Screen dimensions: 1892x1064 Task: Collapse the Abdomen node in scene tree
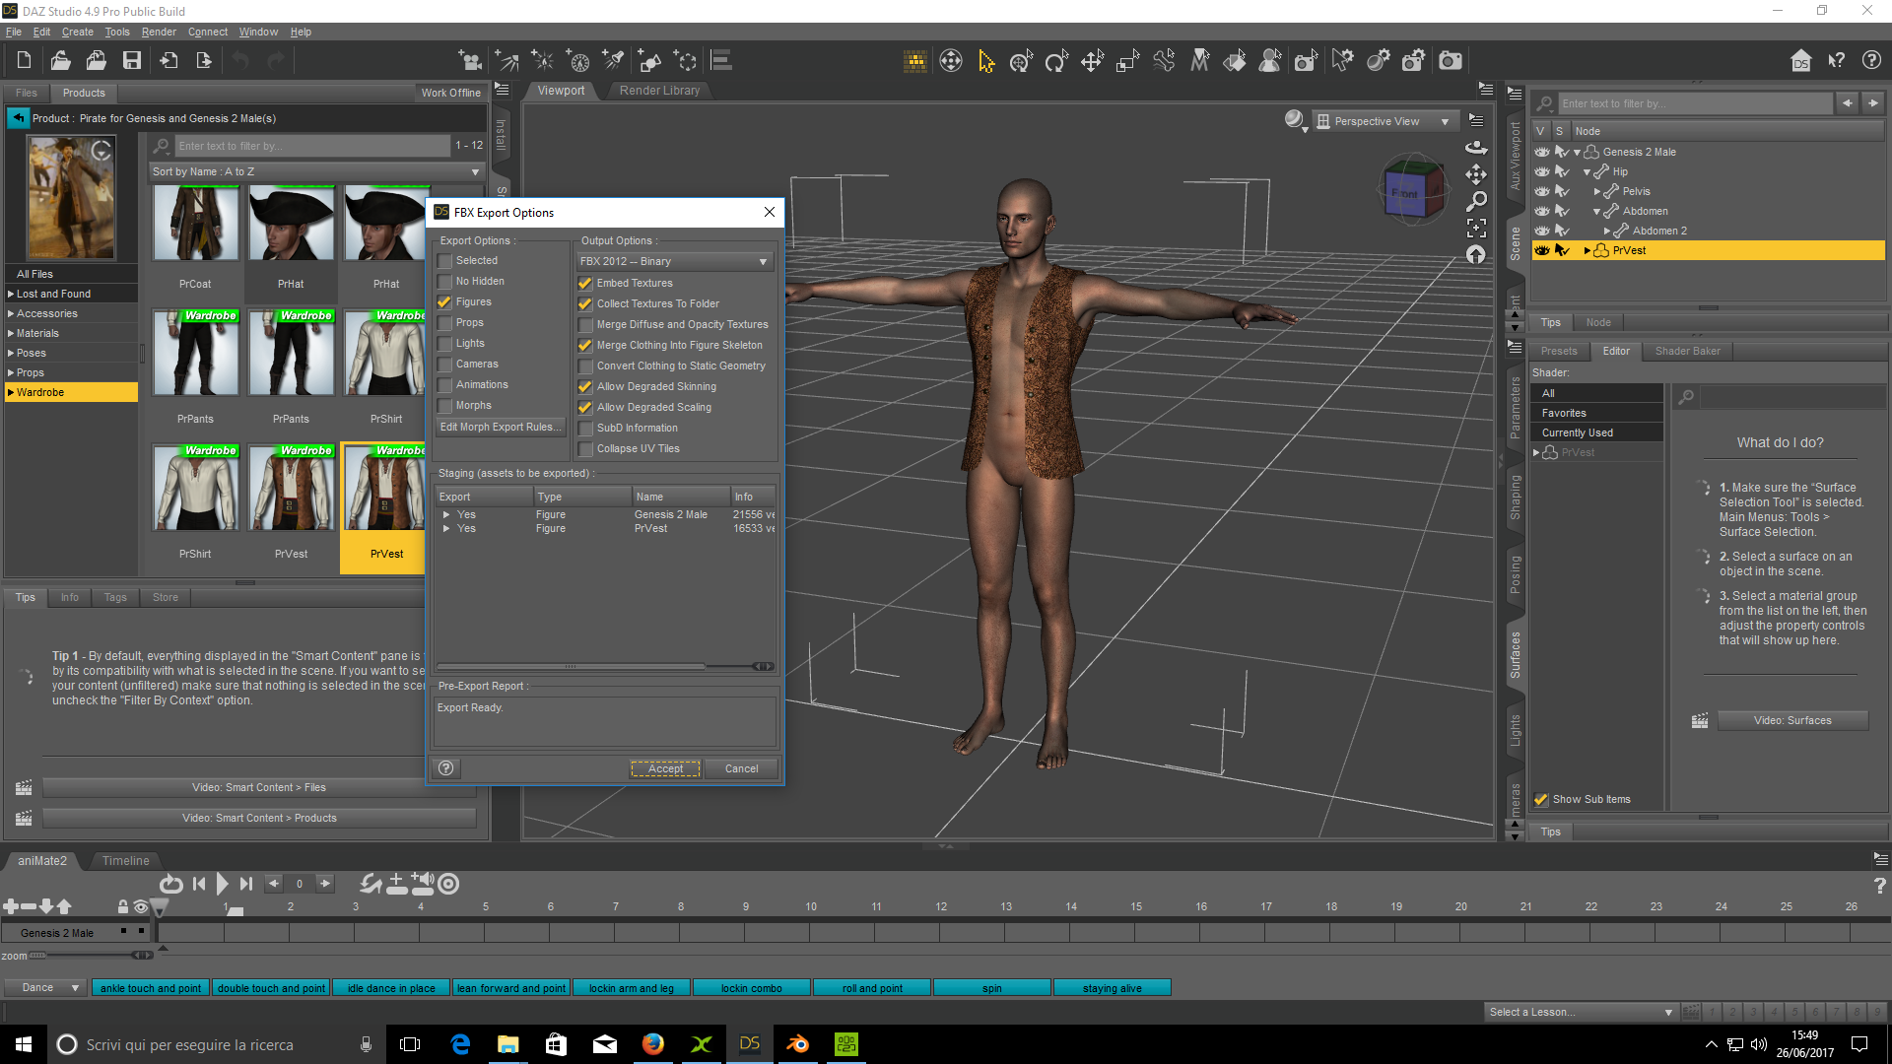coord(1597,211)
